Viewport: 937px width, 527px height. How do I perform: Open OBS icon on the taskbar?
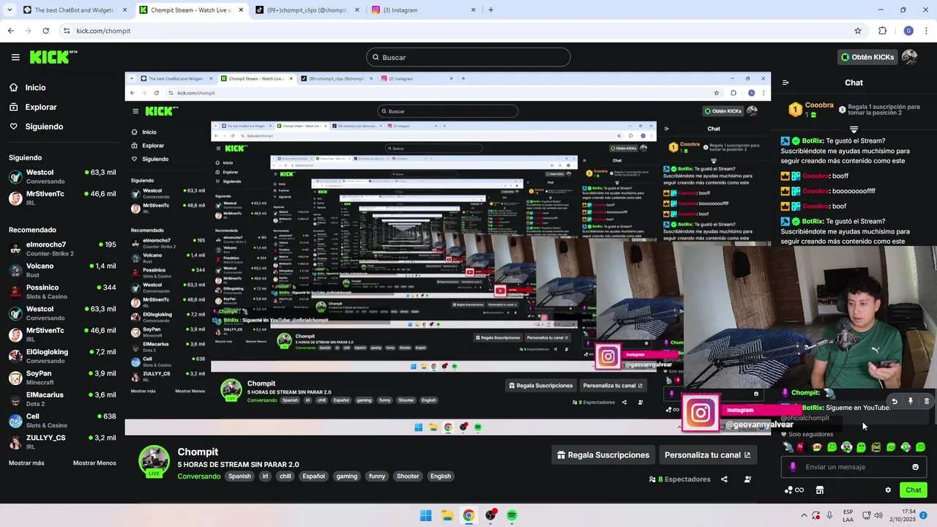tap(490, 515)
